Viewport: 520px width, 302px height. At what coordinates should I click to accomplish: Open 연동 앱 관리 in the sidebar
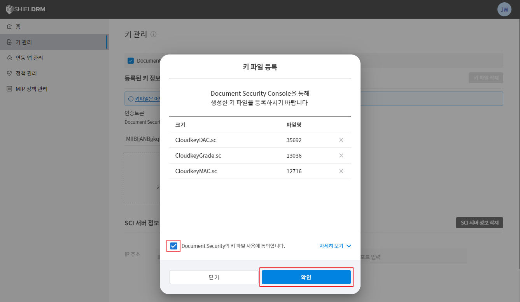point(54,58)
